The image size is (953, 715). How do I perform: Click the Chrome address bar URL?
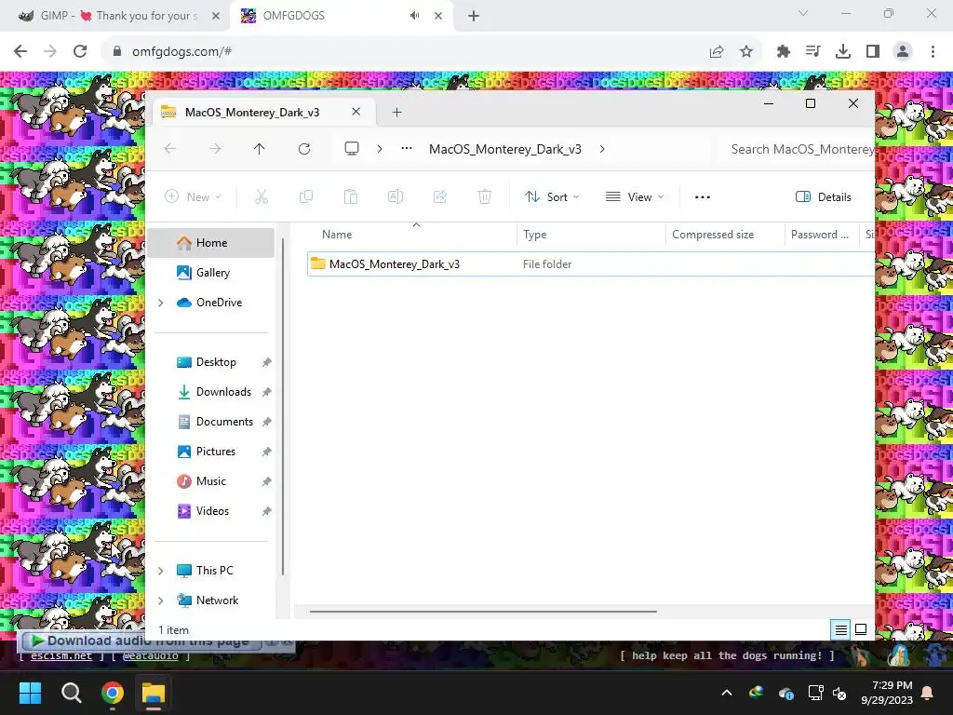[x=181, y=52]
